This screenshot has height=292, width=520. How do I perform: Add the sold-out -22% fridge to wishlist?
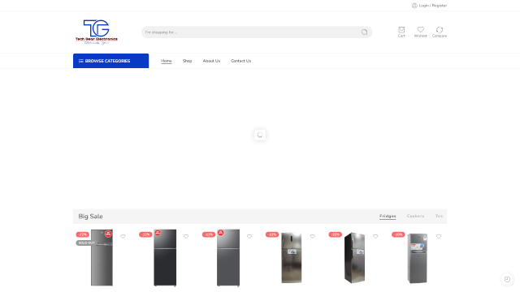click(x=123, y=236)
